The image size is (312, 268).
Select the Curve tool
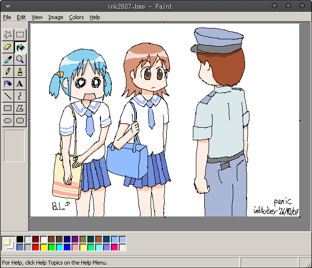(x=20, y=96)
